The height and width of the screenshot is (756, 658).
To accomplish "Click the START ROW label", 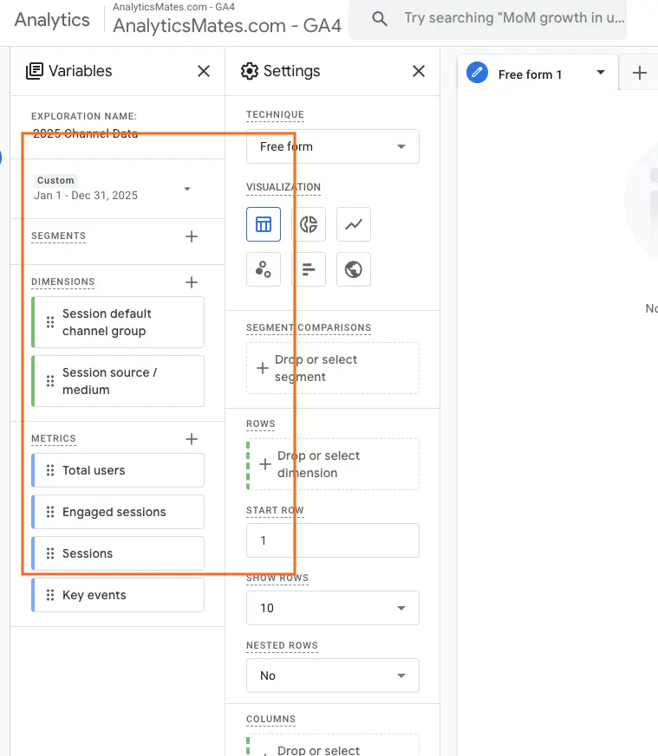I will (275, 510).
